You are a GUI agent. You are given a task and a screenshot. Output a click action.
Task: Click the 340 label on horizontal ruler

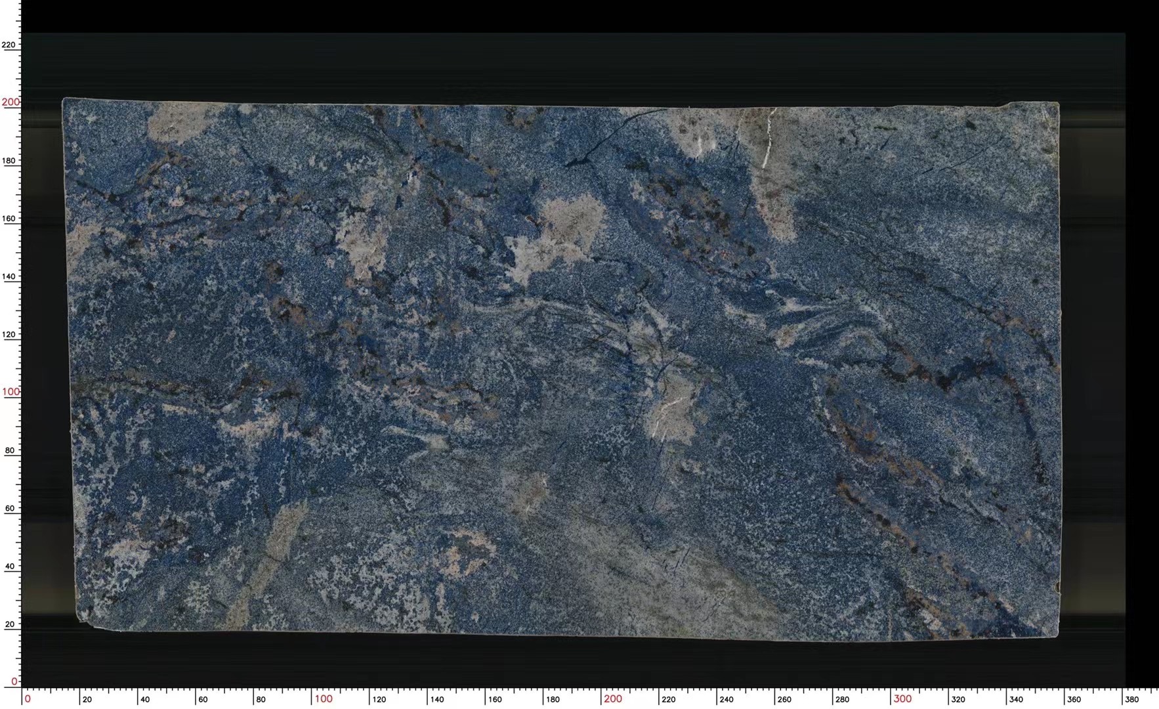point(1016,700)
